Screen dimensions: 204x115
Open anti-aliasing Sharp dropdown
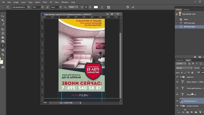point(73,7)
